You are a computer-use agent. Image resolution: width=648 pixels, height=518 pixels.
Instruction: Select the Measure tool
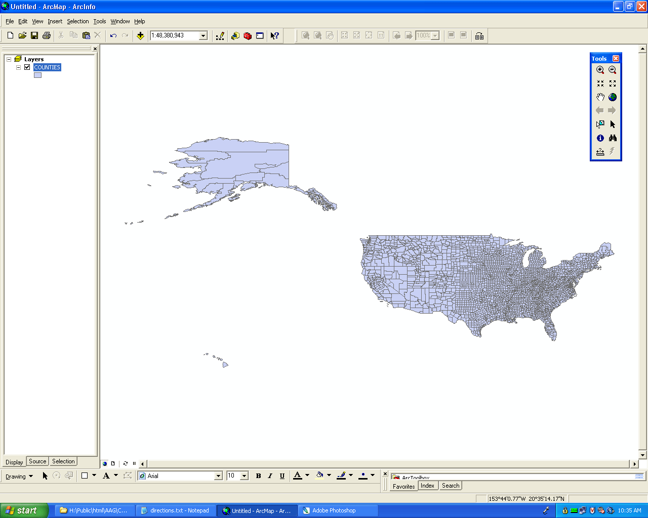600,152
